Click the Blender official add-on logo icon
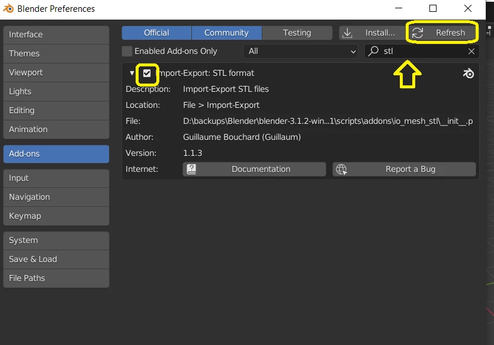The image size is (494, 345). [469, 74]
